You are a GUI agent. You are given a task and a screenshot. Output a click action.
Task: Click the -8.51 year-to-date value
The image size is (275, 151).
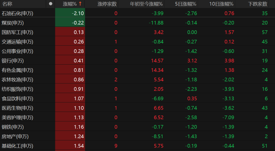(157, 136)
